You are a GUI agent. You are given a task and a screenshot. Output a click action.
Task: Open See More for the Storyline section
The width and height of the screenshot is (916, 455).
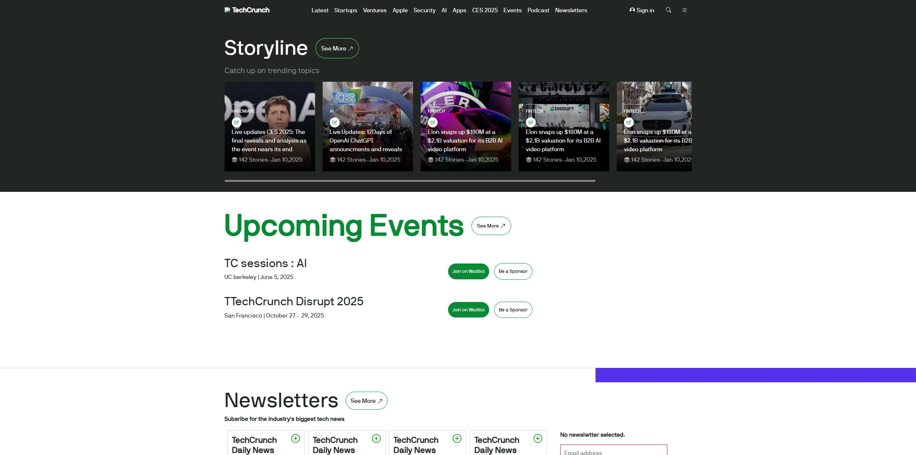tap(337, 48)
